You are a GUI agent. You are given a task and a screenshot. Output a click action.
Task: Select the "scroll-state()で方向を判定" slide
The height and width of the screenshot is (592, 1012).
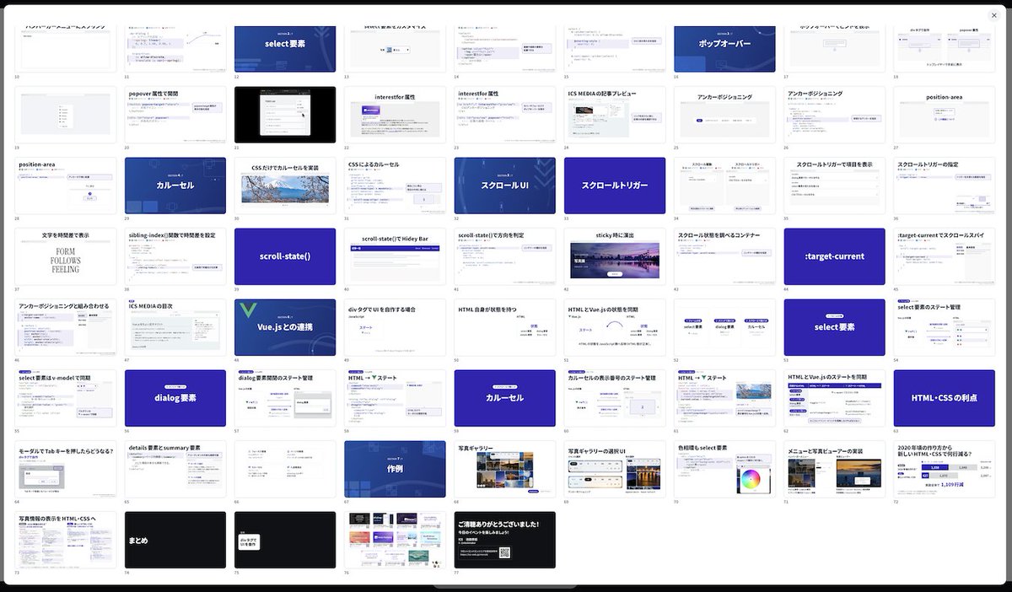point(505,256)
